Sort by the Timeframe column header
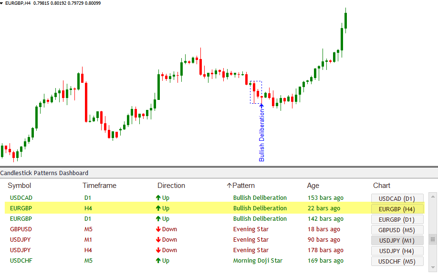The width and height of the screenshot is (438, 275). coord(99,186)
